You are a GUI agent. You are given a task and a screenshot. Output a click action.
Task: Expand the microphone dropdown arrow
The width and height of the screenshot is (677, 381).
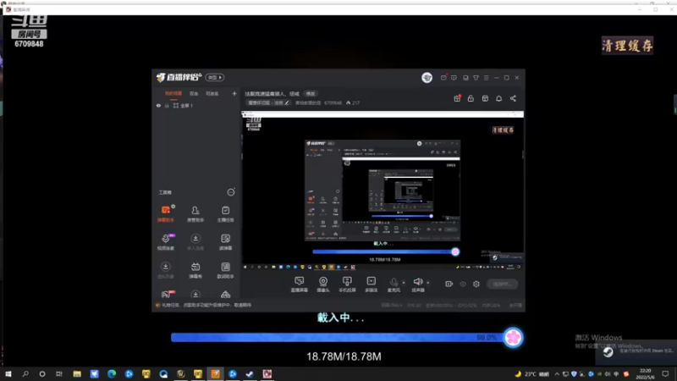point(404,283)
